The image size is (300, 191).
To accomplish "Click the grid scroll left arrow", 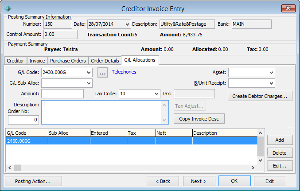I will pyautogui.click(x=10, y=168).
